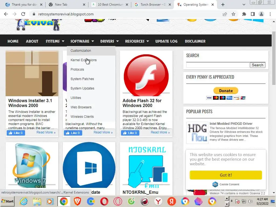Click the HDG popular post thumbnail

click(x=197, y=133)
